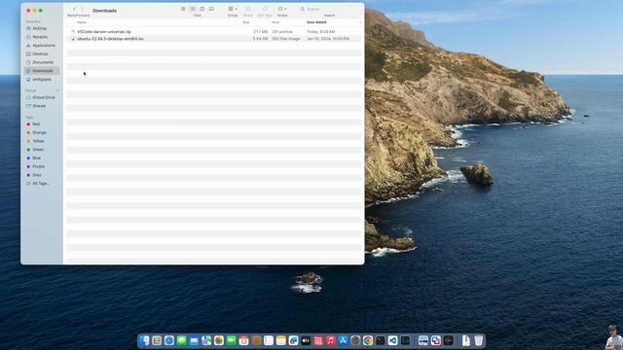Sort files by Date Added column

tap(316, 22)
